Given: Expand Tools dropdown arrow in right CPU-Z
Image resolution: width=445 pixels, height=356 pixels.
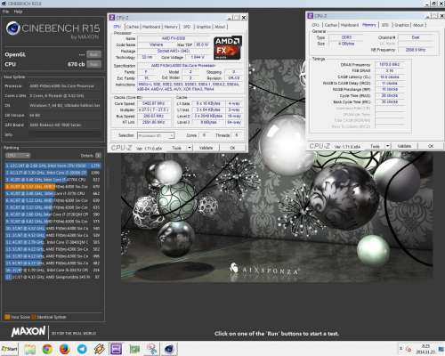Looking at the screenshot, I should (x=388, y=146).
